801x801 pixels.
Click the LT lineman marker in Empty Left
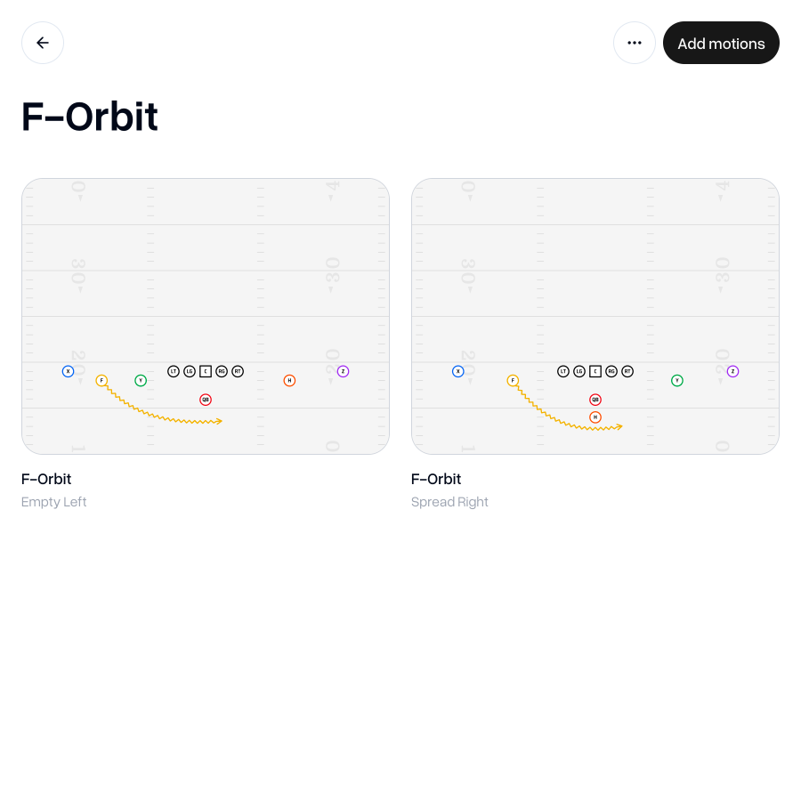click(174, 371)
